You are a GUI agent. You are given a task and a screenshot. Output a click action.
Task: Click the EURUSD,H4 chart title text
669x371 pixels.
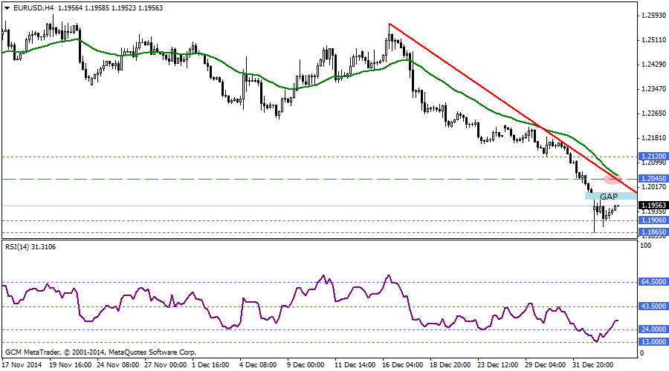[30, 7]
